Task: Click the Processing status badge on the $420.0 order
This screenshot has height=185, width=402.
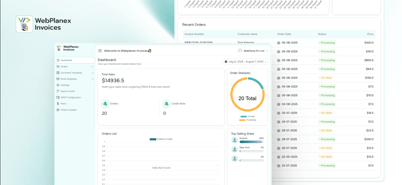Action: pos(327,43)
